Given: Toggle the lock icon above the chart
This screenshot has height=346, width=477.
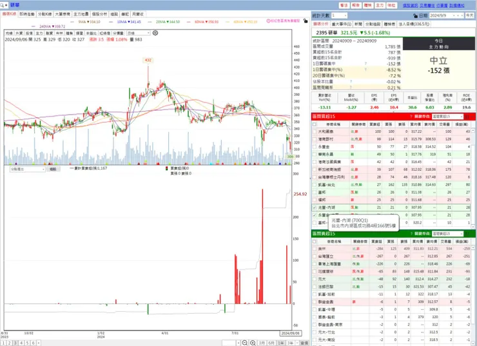Looking at the screenshot, I should [x=306, y=21].
